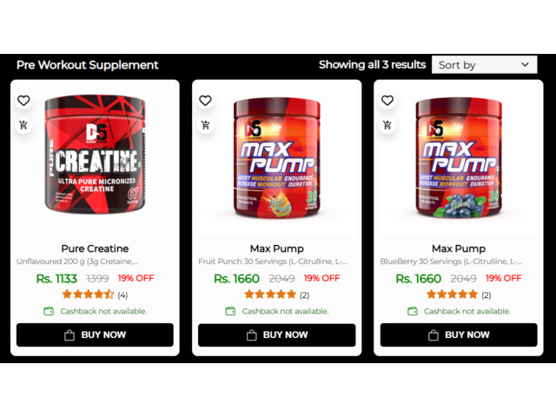
Task: Click wallet cashback icon under BlueBerry Max Pump
Action: 413,311
